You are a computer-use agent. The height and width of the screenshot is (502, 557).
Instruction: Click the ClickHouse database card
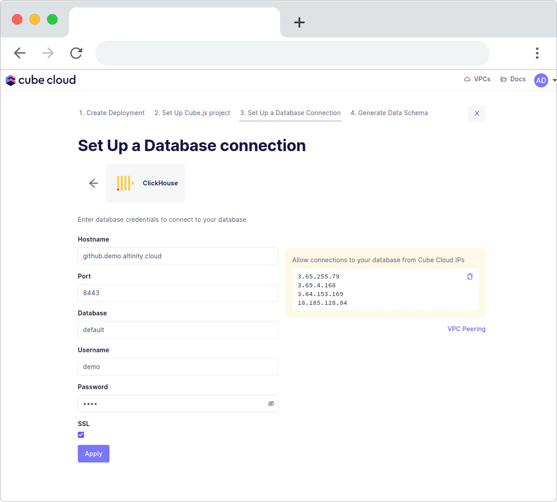point(146,183)
